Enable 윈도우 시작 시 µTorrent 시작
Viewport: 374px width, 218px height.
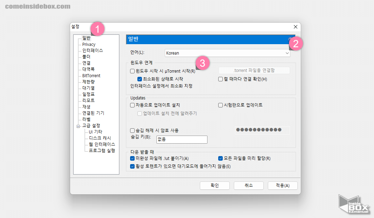pyautogui.click(x=133, y=71)
